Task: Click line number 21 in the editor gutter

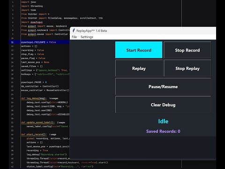Action: (12, 83)
